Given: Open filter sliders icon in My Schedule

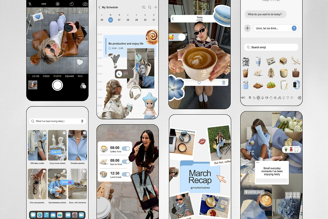Looking at the screenshot, I should (144, 7).
